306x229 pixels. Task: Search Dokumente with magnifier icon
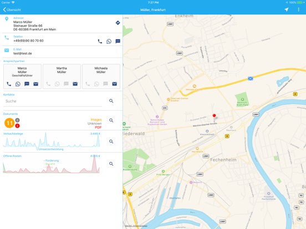(111, 121)
